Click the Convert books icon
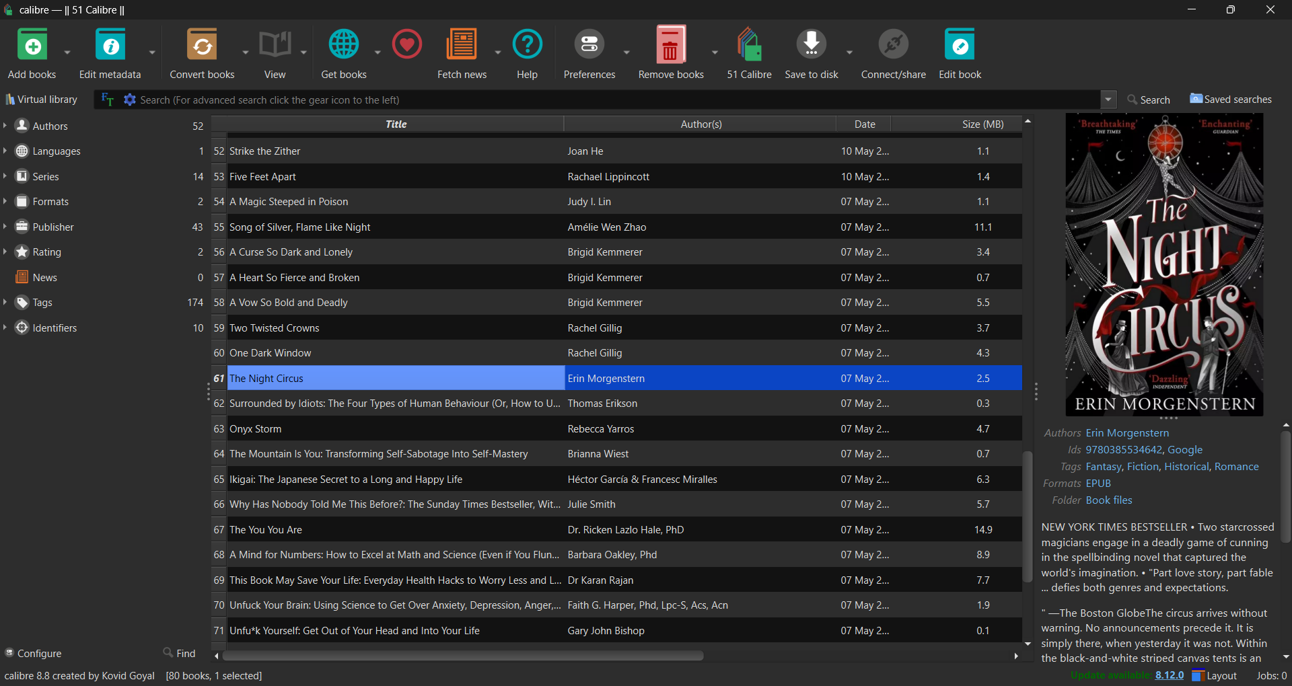 coord(202,46)
